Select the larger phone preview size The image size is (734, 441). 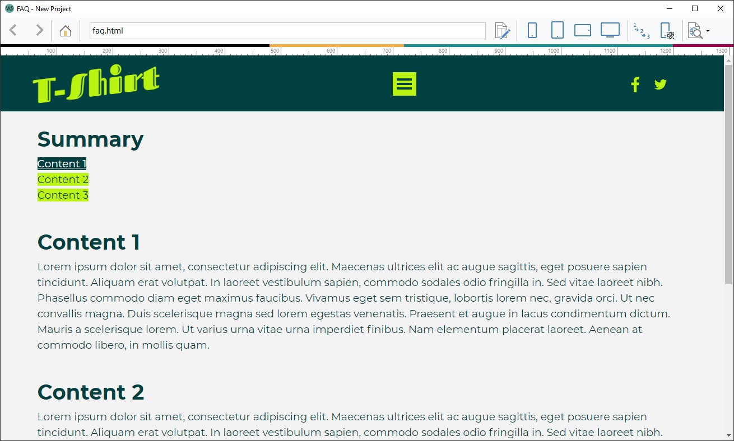(x=557, y=30)
